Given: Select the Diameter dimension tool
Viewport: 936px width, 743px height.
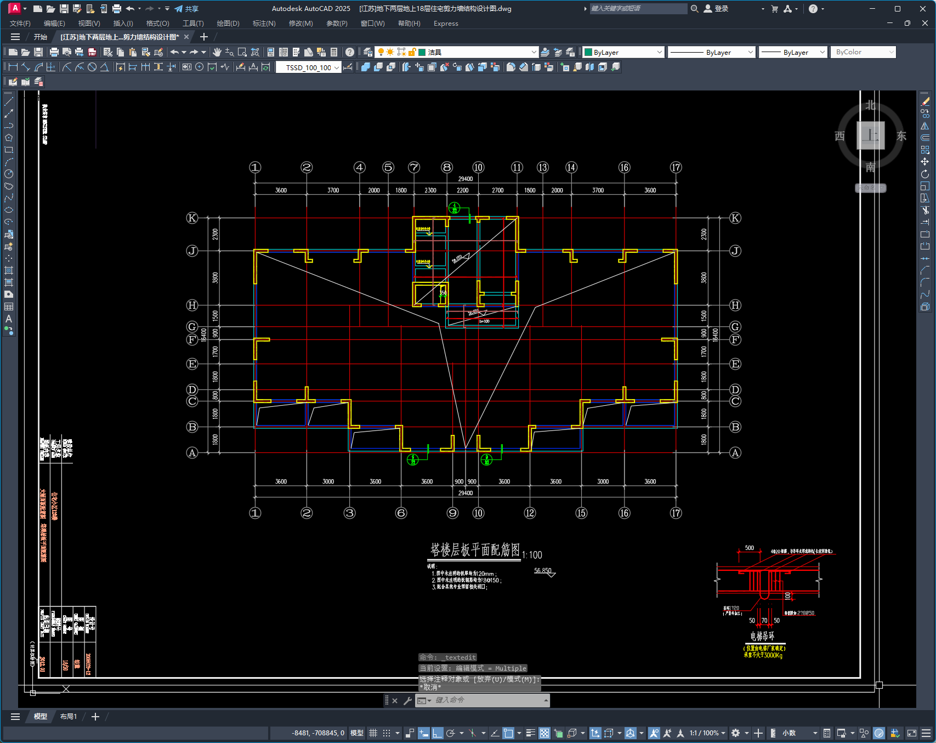Looking at the screenshot, I should [x=92, y=67].
